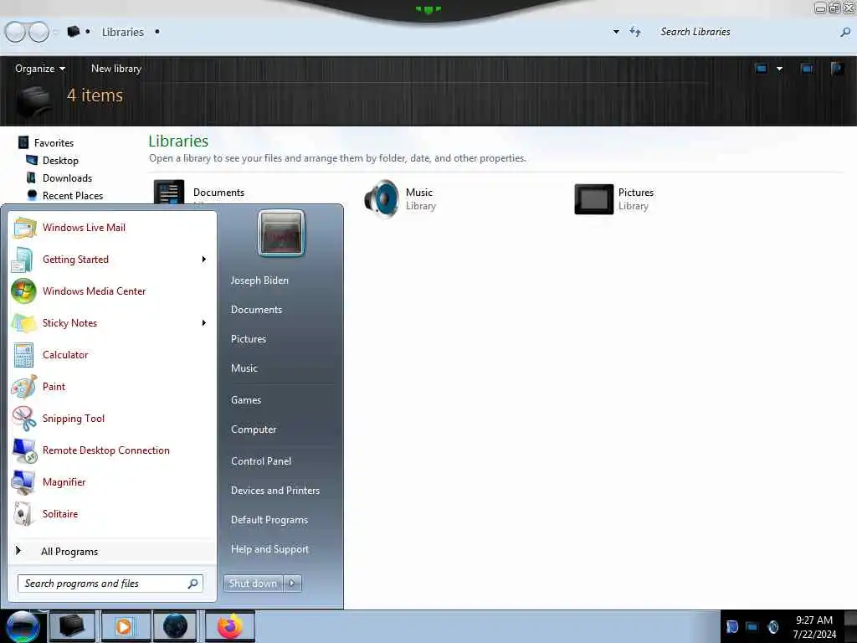Click the Start orb button
The image size is (857, 643).
23,626
